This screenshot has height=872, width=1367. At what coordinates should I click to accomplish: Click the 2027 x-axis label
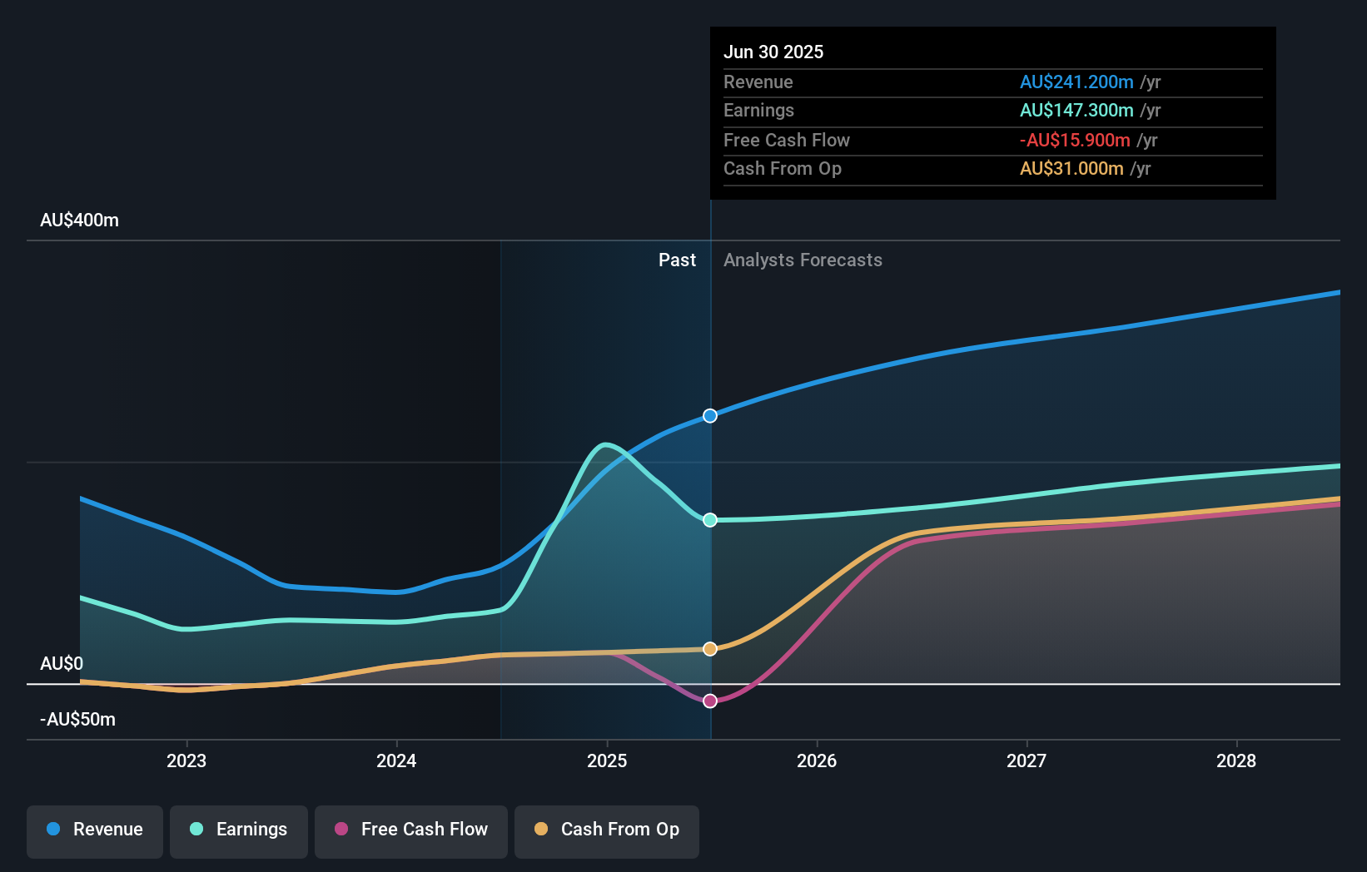[1026, 761]
